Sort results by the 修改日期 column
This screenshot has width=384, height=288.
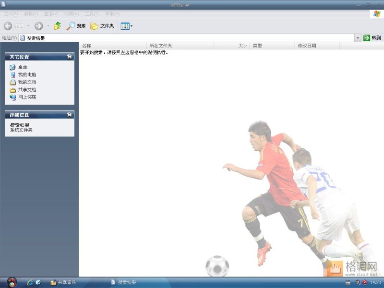point(317,46)
